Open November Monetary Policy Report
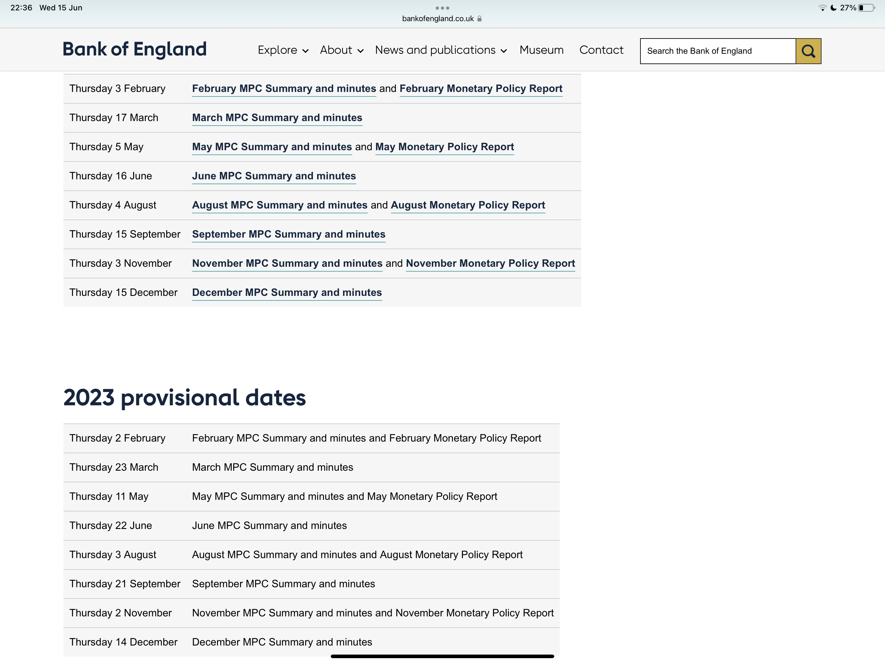The width and height of the screenshot is (885, 663). coord(490,264)
